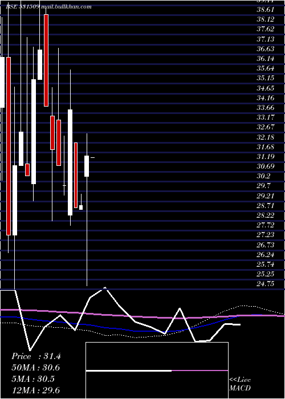The width and height of the screenshot is (285, 399).
Task: Click the last white candle body near 31
Action: 87,166
